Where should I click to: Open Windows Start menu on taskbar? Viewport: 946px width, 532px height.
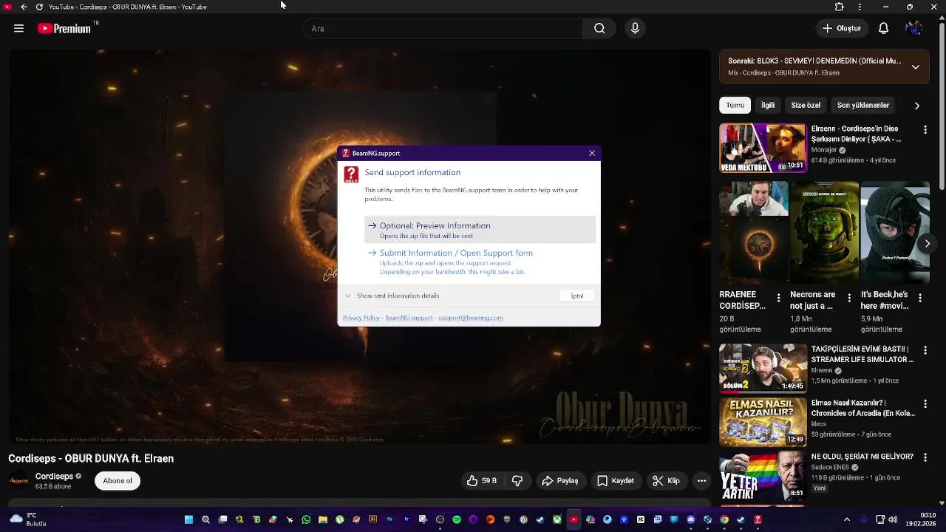pos(188,519)
